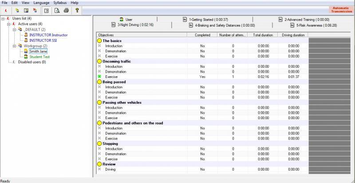Sort by Number of attempts column header

(233, 35)
